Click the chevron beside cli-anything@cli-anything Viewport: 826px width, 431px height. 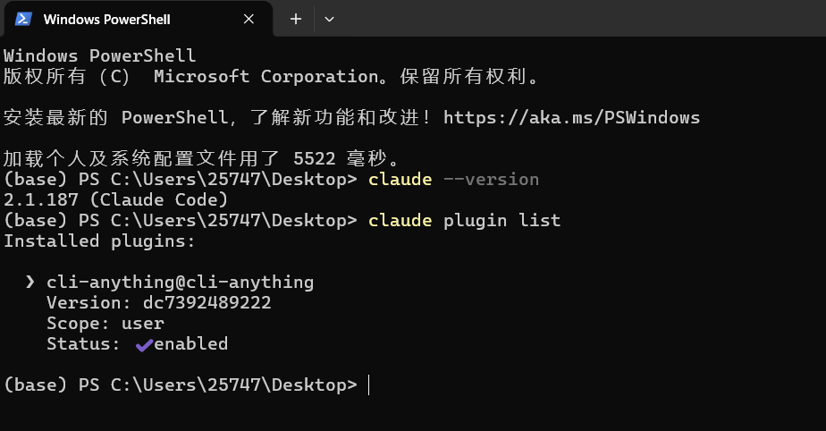click(30, 282)
